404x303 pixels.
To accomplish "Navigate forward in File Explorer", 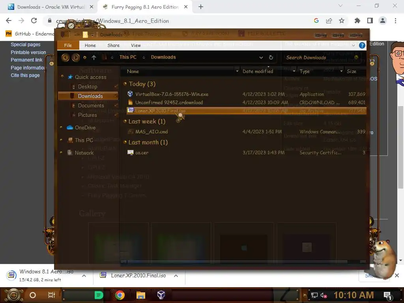I will coord(75,58).
